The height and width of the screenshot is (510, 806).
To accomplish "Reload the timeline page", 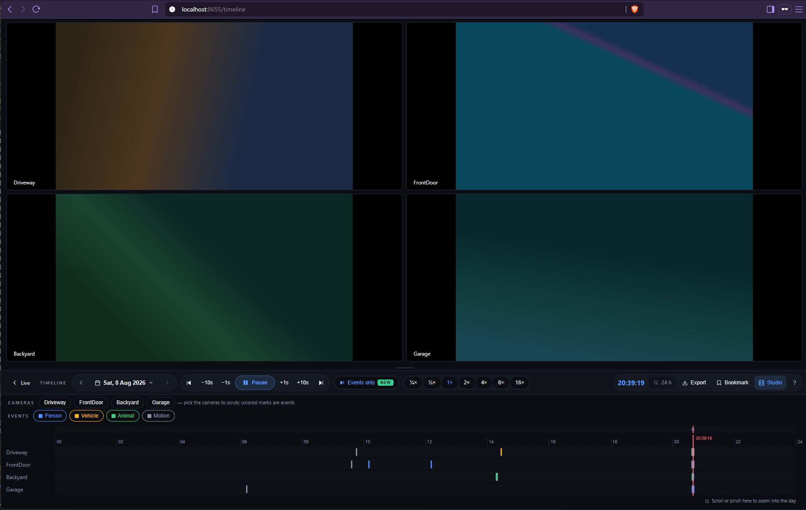I will [36, 9].
